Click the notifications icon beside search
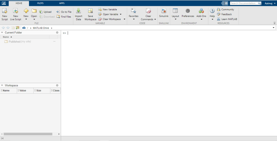The width and height of the screenshot is (277, 141). pos(226,3)
